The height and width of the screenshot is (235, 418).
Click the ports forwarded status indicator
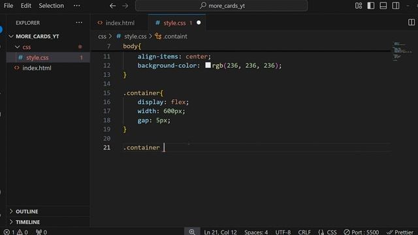pos(41,232)
